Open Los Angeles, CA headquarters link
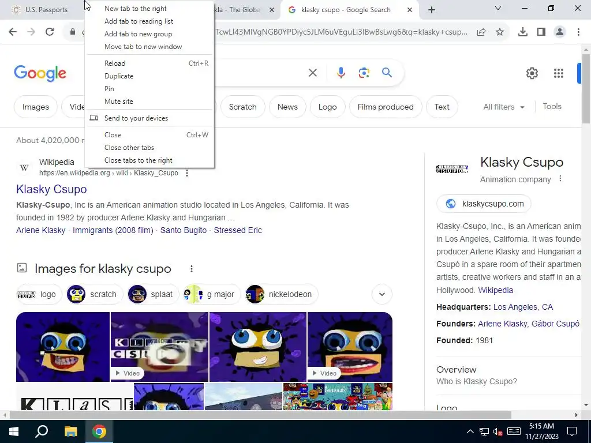This screenshot has width=591, height=443. (x=523, y=307)
